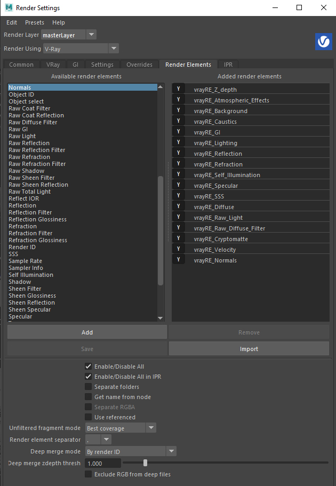Toggle the Y icon for vrayRE_Self_Illumination
Image resolution: width=336 pixels, height=486 pixels.
pyautogui.click(x=179, y=174)
